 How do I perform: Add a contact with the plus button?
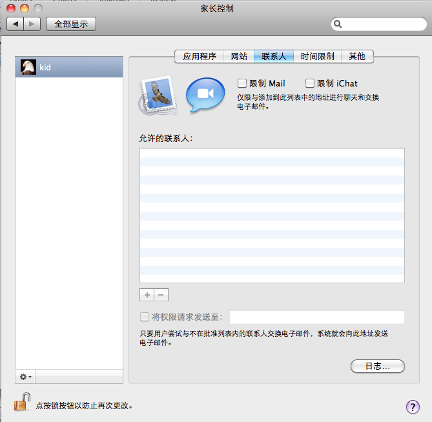[147, 295]
